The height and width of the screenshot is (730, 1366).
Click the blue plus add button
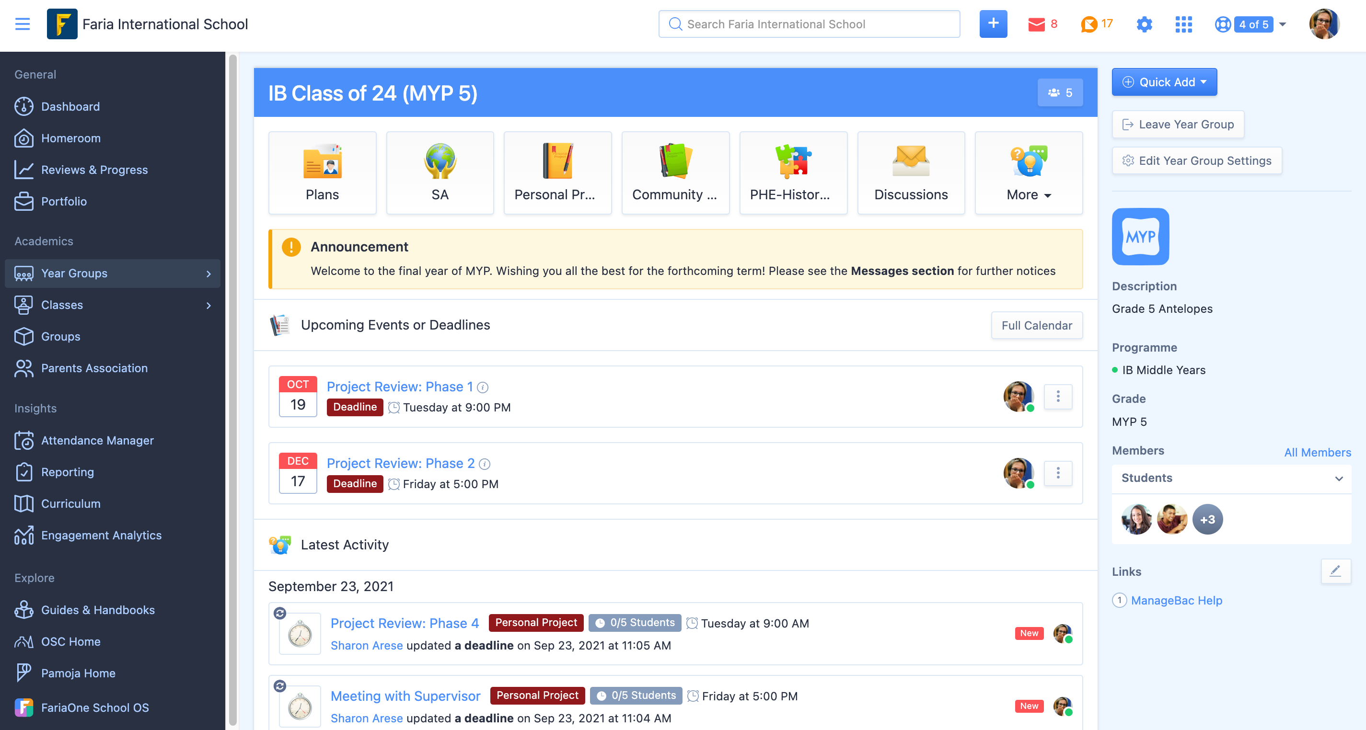993,24
